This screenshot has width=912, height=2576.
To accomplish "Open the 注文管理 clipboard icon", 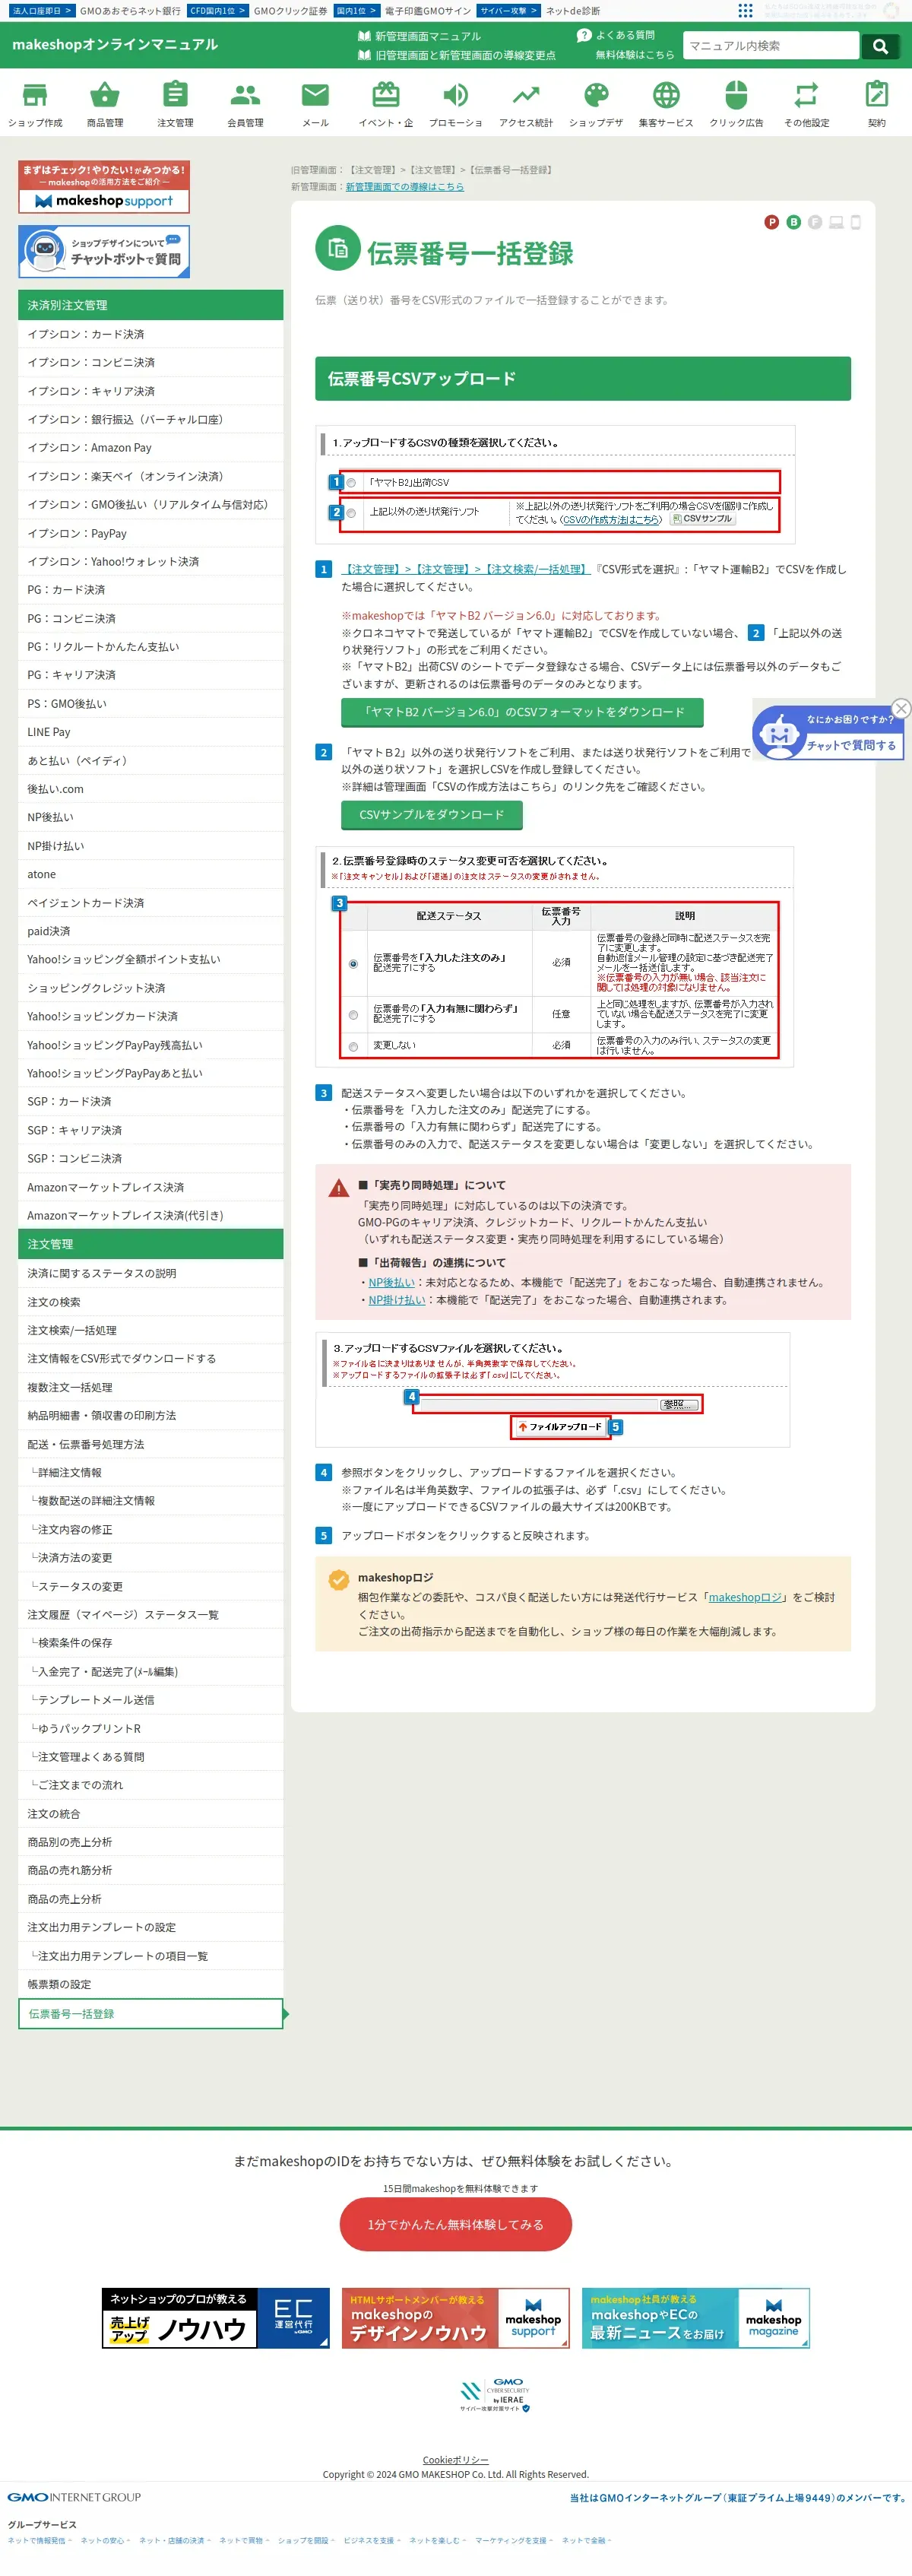I will (x=175, y=95).
